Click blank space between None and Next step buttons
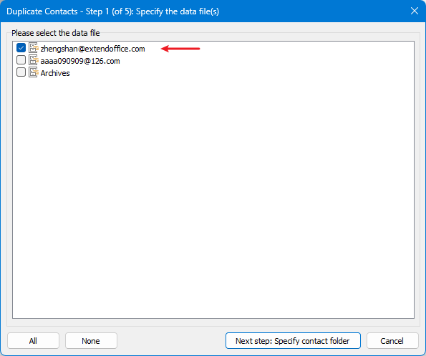Image resolution: width=426 pixels, height=356 pixels. pyautogui.click(x=171, y=341)
